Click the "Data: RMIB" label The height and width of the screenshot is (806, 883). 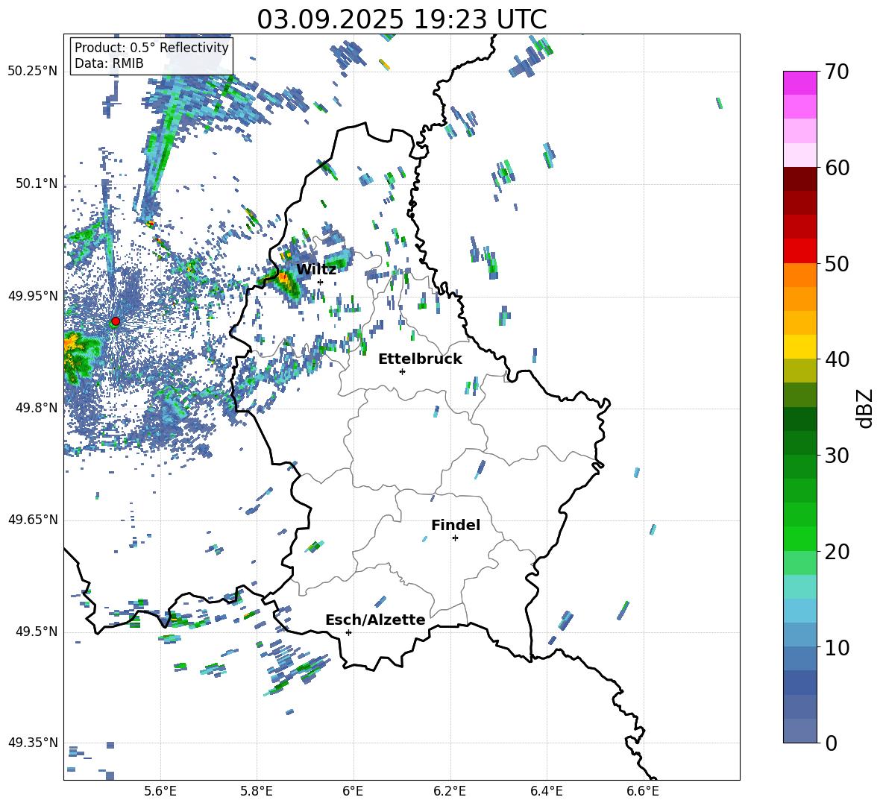pyautogui.click(x=109, y=63)
